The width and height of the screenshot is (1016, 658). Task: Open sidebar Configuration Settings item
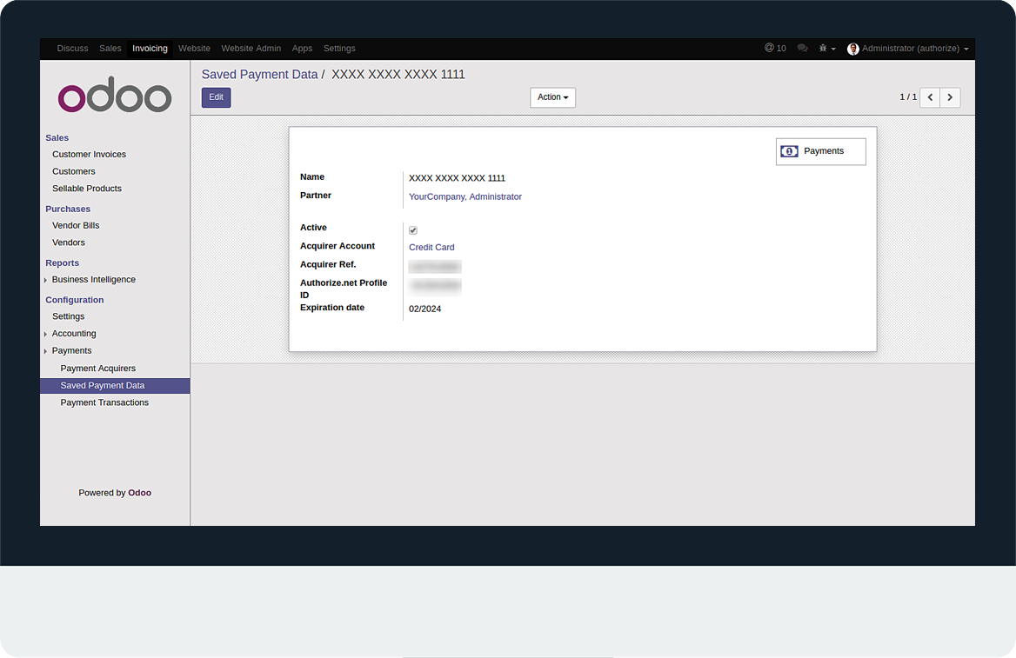pyautogui.click(x=69, y=316)
